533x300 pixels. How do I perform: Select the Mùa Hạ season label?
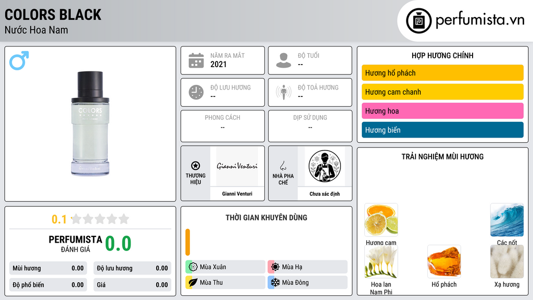pyautogui.click(x=292, y=267)
